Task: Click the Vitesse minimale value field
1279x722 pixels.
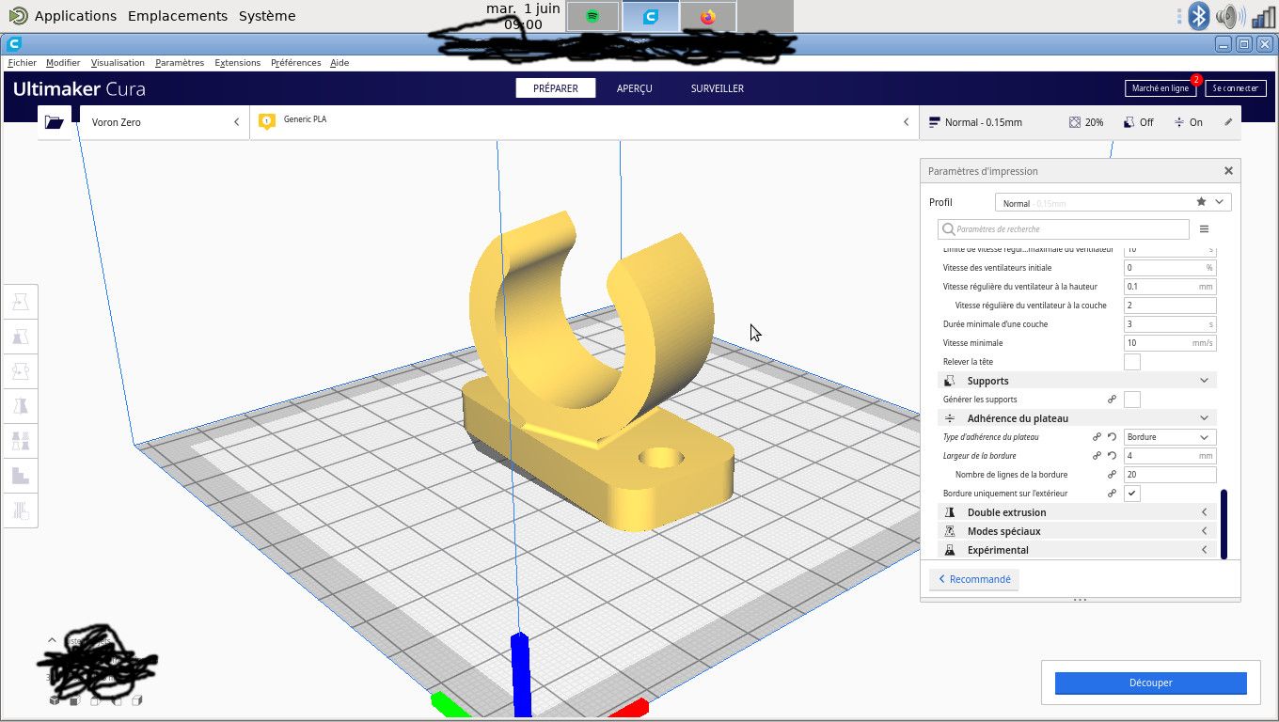Action: [x=1170, y=343]
